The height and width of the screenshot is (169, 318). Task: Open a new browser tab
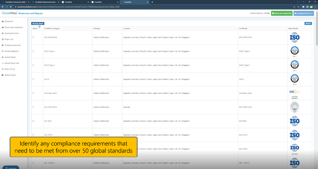click(x=152, y=2)
